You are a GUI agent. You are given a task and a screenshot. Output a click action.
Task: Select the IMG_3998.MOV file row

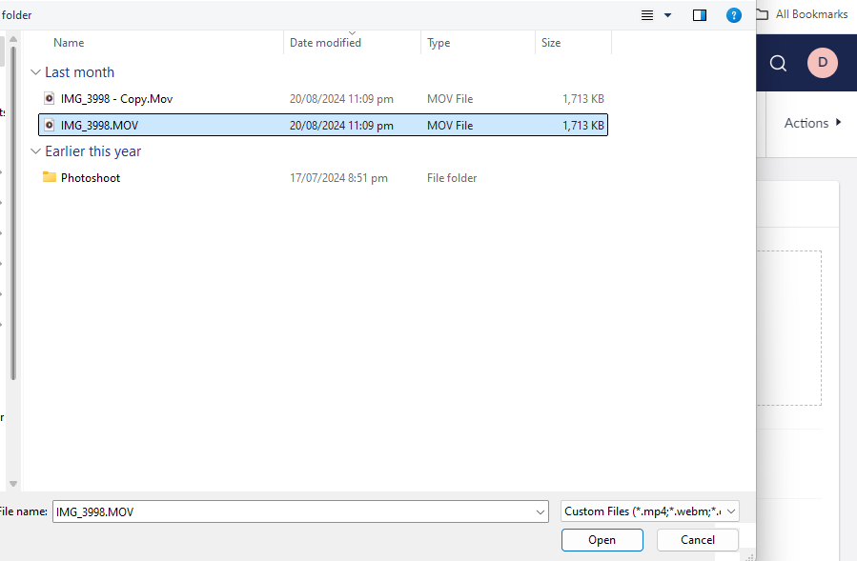(x=323, y=125)
